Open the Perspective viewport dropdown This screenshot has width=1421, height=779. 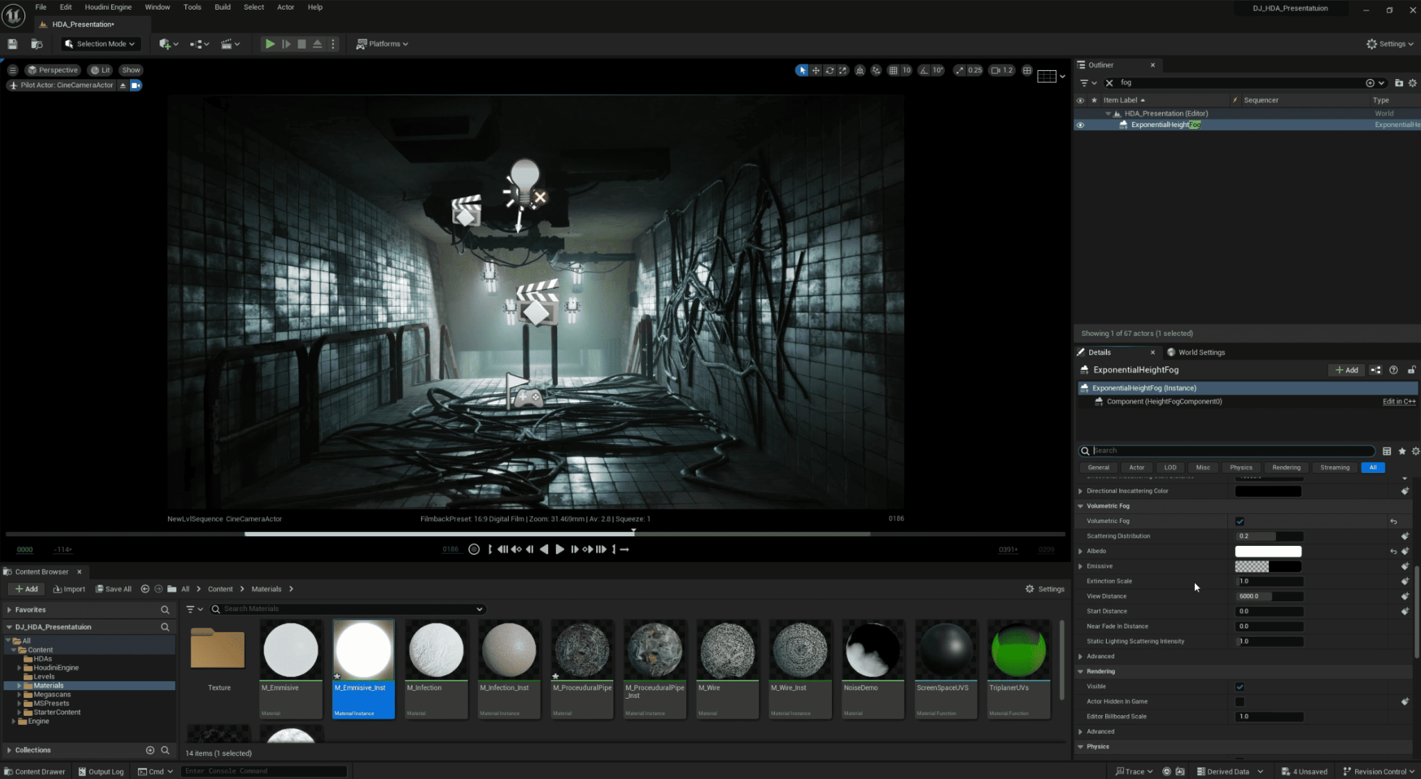[x=53, y=69]
